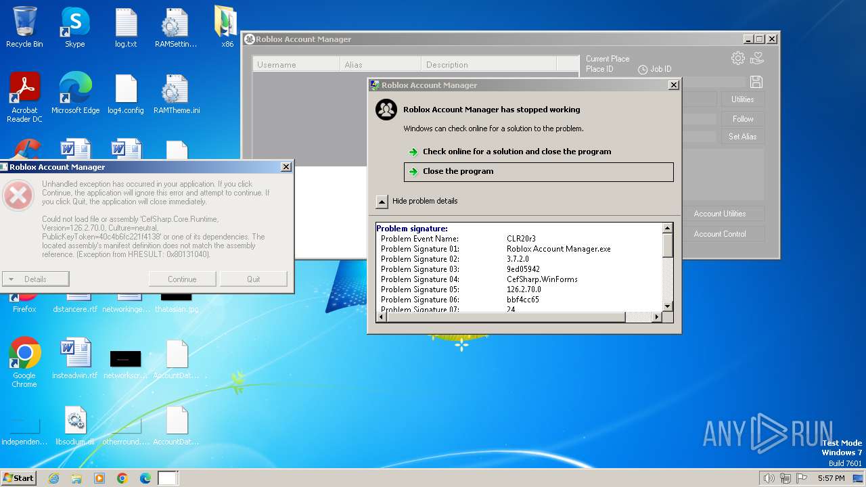Click horizontal scrollbar right arrow in details

[x=656, y=317]
